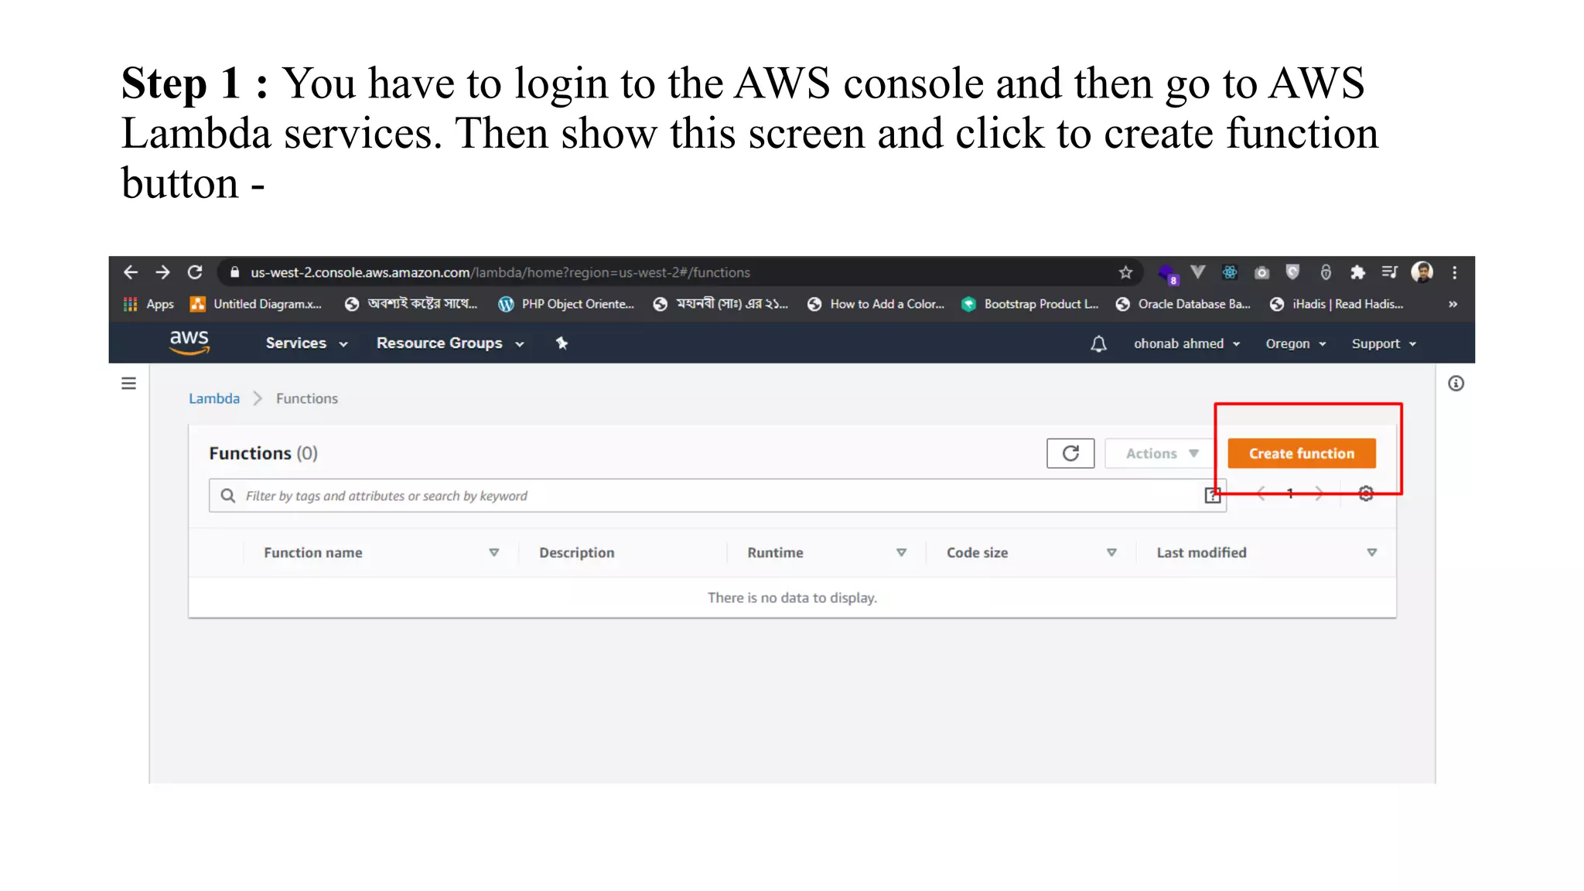Image resolution: width=1584 pixels, height=891 pixels.
Task: Click the Lambda breadcrumb link
Action: (214, 398)
